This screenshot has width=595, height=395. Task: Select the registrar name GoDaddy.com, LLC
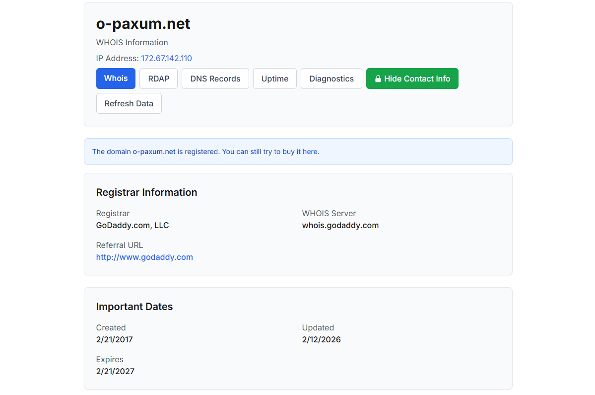[x=132, y=225]
